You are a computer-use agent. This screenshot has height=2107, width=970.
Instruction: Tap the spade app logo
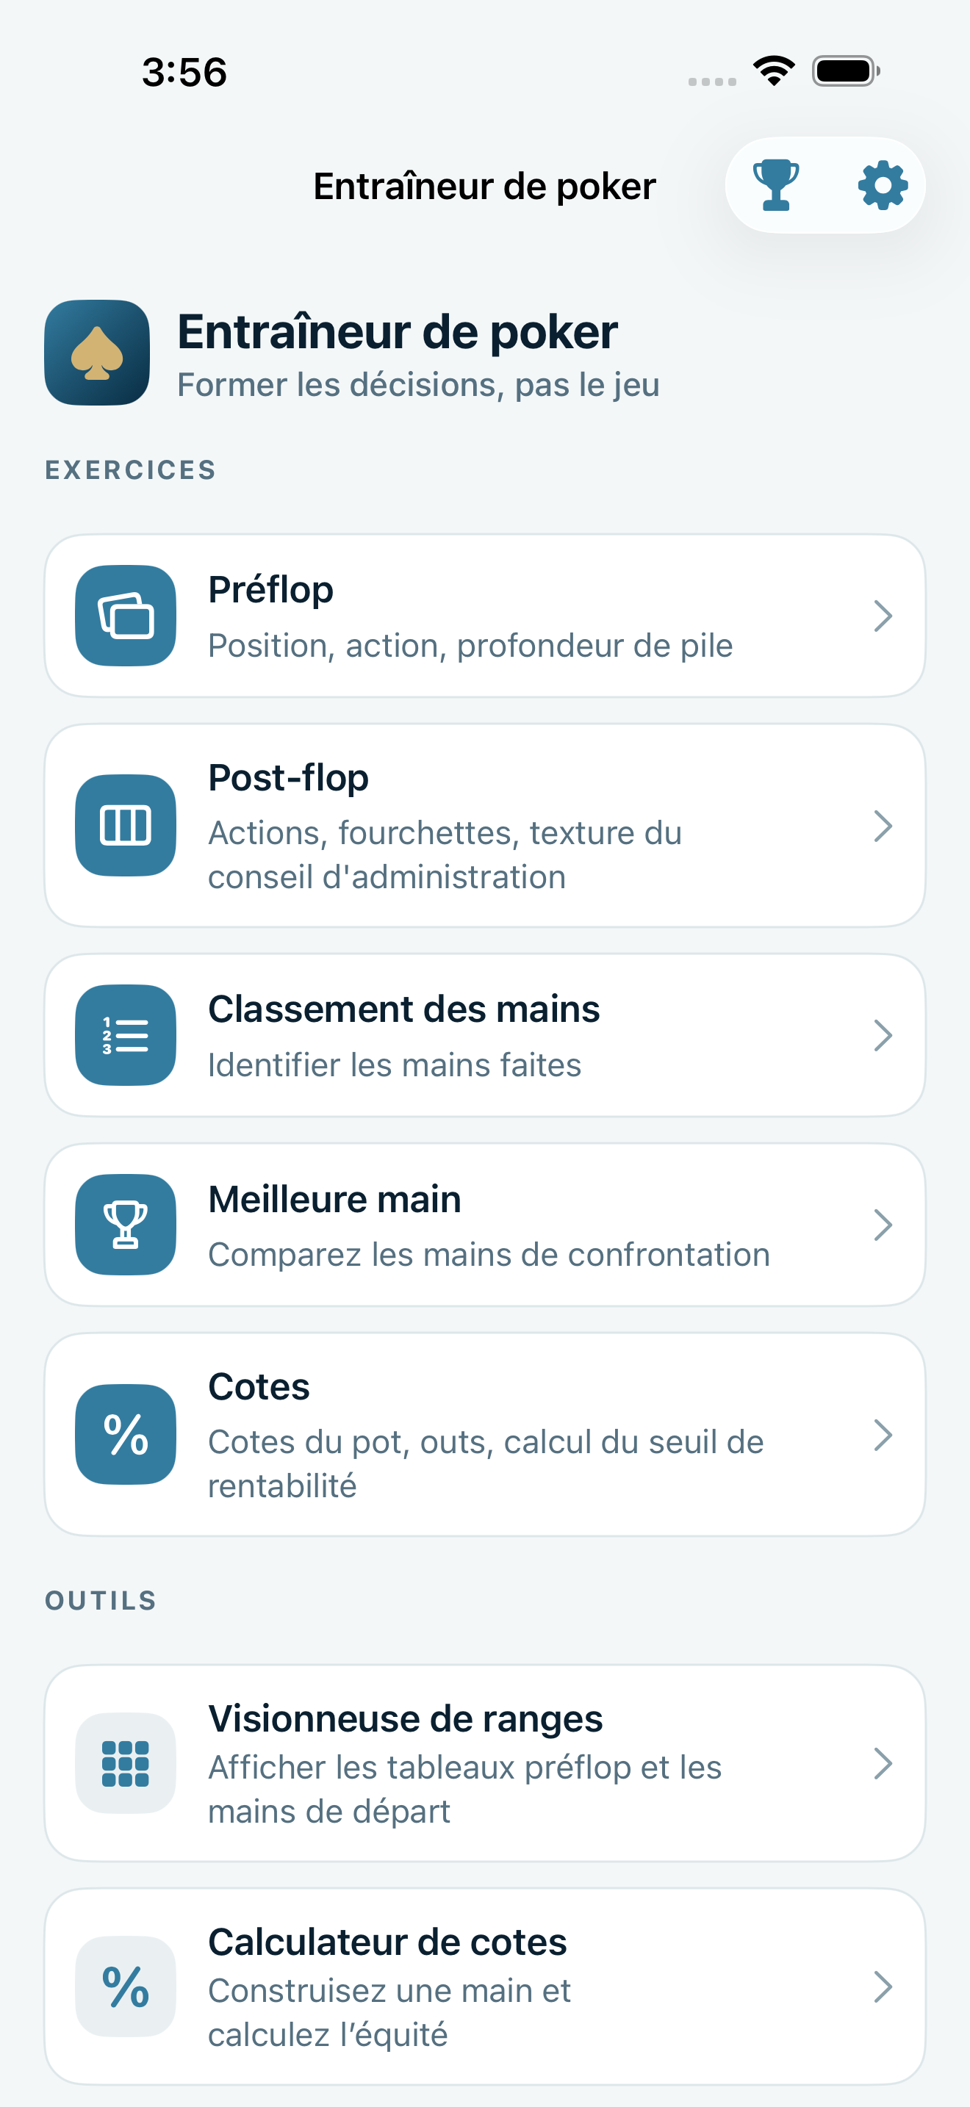tap(97, 353)
